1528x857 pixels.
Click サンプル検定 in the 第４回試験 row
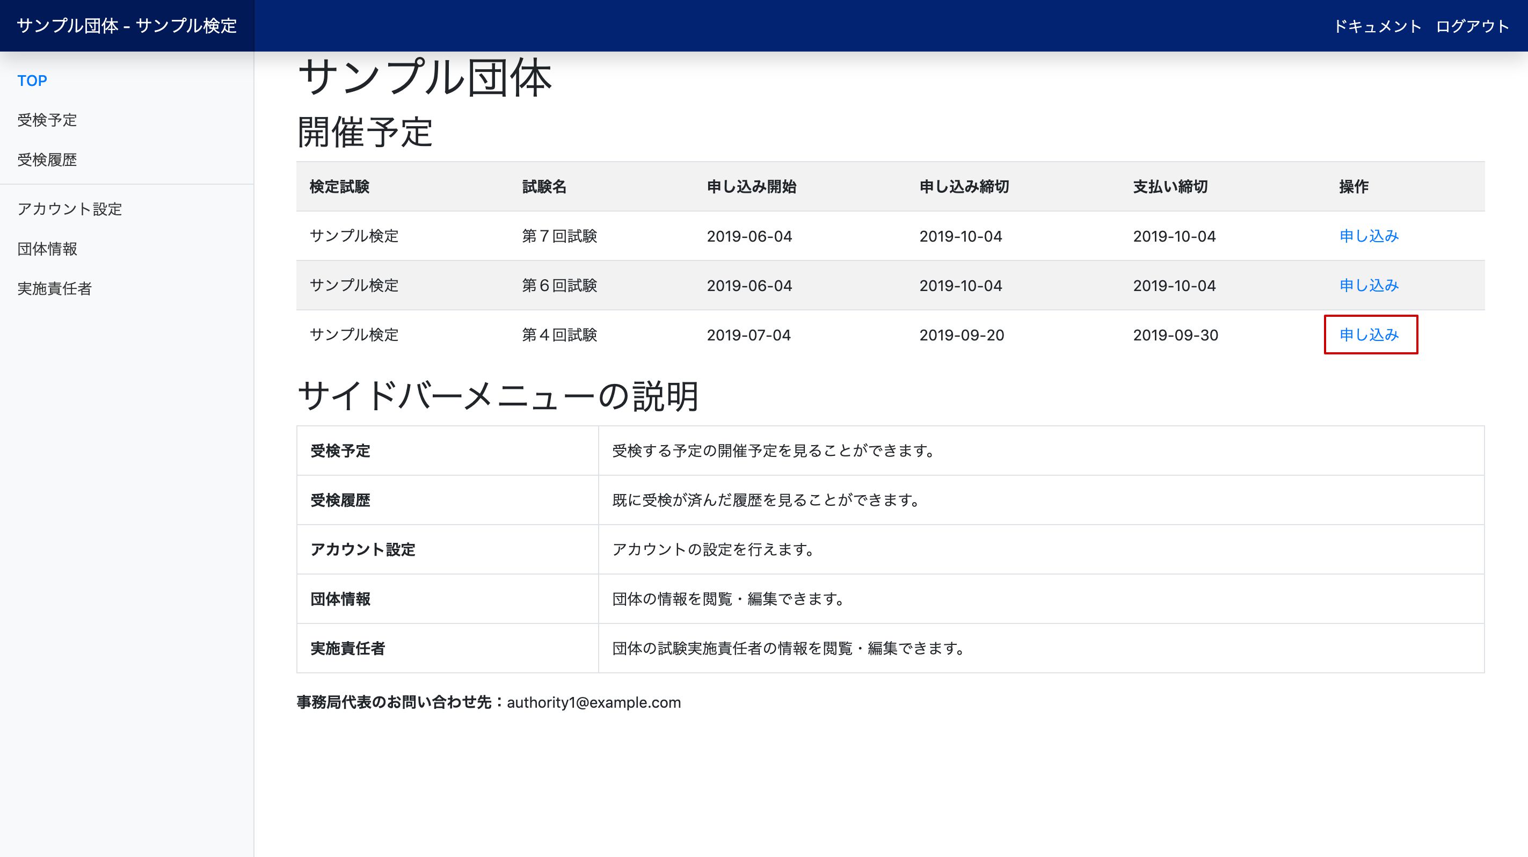(x=354, y=335)
